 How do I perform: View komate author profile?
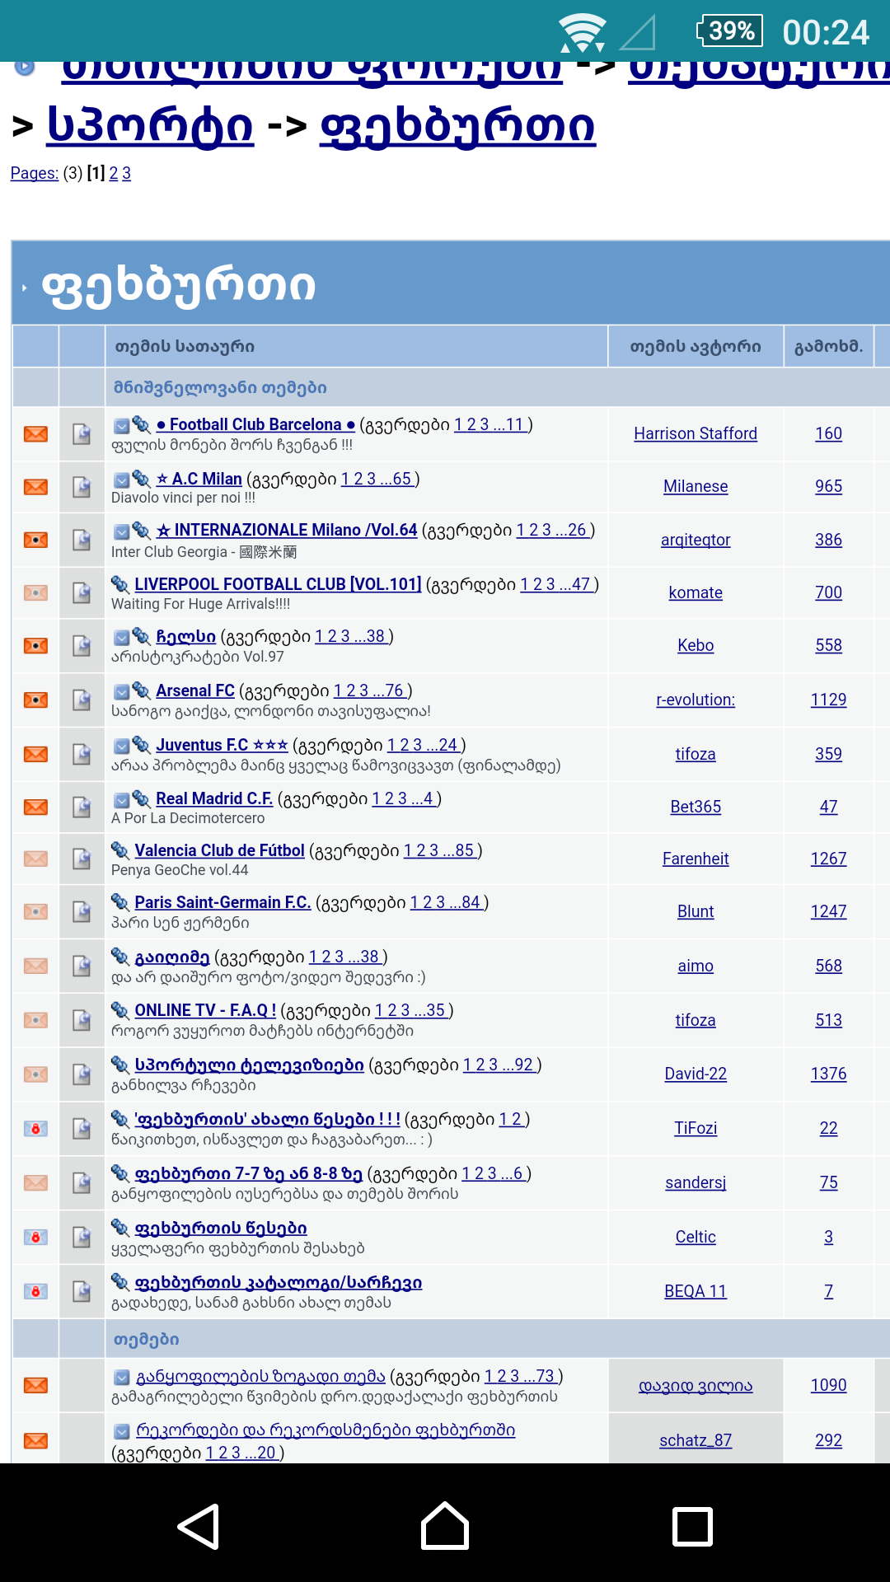[x=696, y=592]
